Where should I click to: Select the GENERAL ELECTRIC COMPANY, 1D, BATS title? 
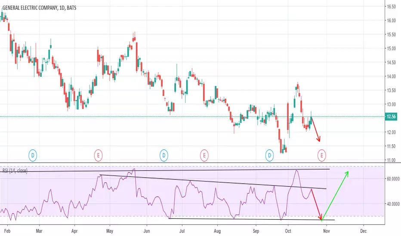tap(40, 8)
